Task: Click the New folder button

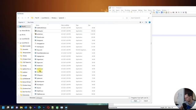Action: (31, 22)
